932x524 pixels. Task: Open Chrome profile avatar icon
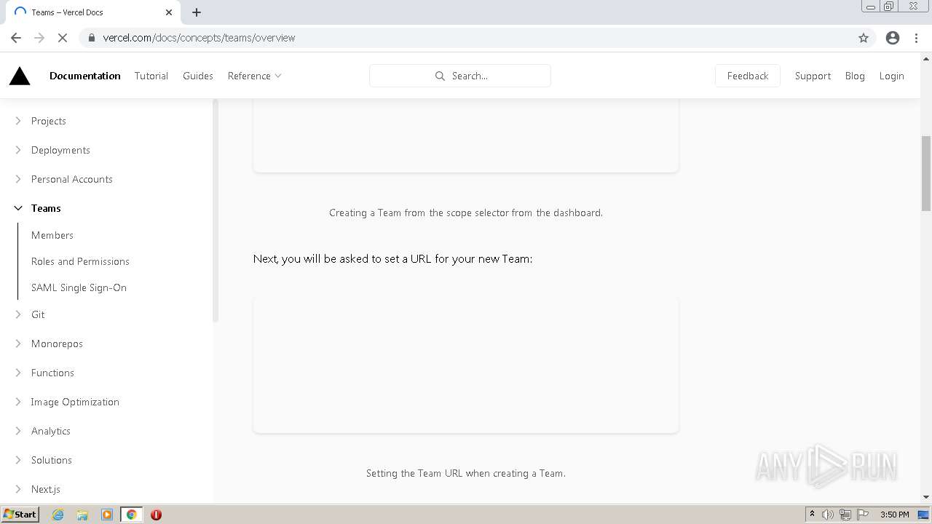click(893, 38)
